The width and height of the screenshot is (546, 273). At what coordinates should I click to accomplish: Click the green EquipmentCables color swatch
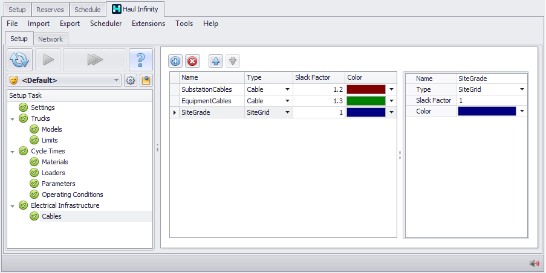click(366, 101)
